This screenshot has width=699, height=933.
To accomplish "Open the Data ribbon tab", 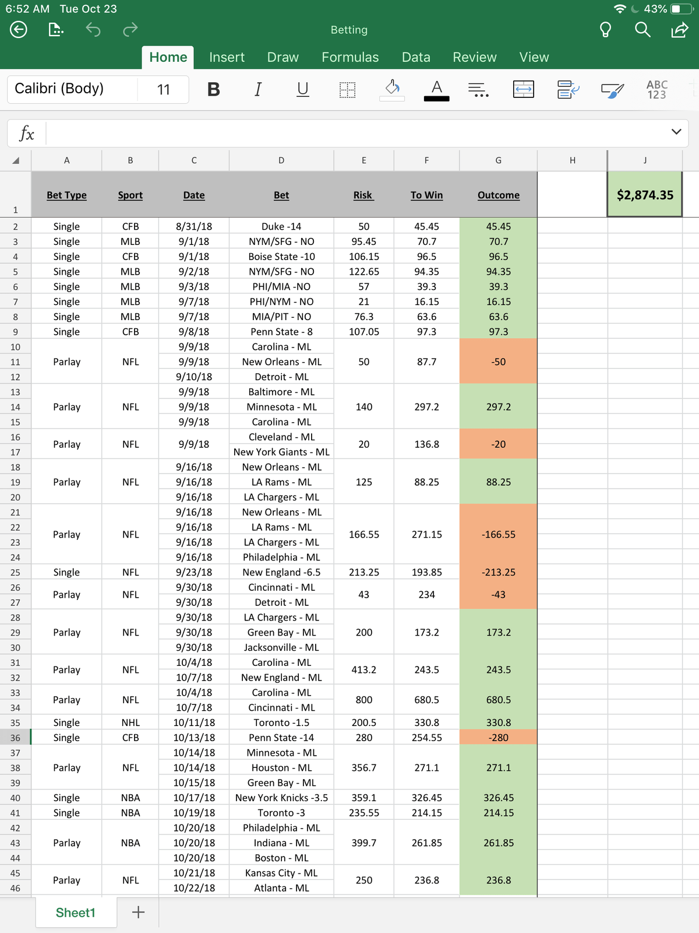I will click(416, 57).
